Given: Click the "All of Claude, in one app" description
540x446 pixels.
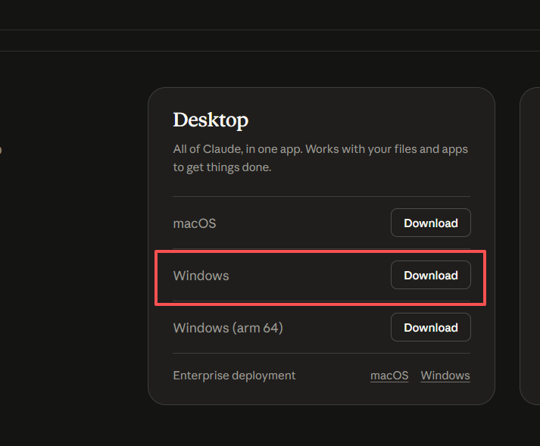Looking at the screenshot, I should [x=320, y=158].
